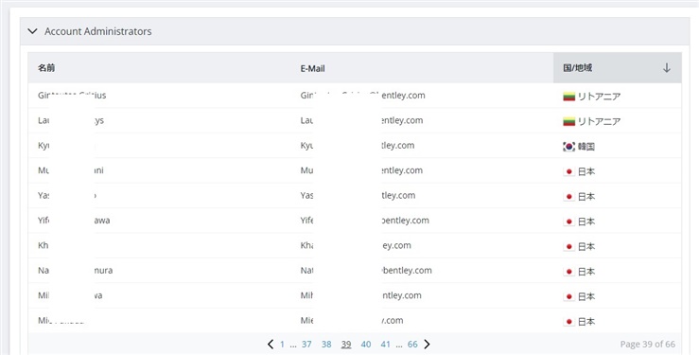Collapse the Account Administrators section
Image resolution: width=699 pixels, height=355 pixels.
pos(32,31)
